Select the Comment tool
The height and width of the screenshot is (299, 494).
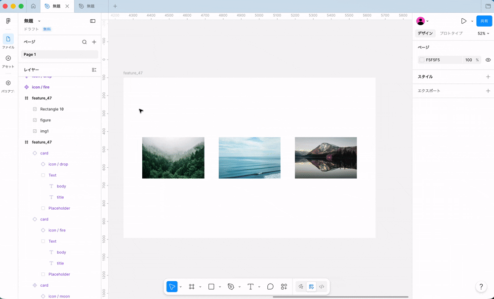[x=270, y=286]
